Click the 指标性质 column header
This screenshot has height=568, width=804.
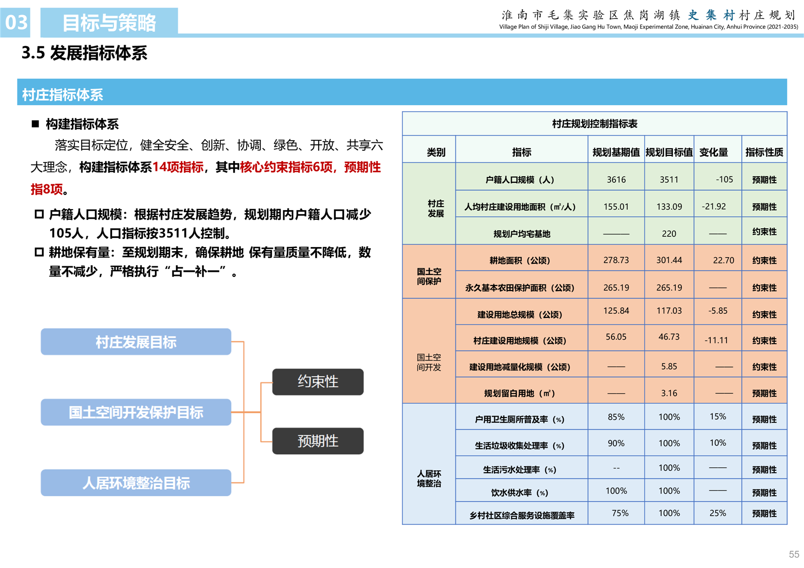(764, 152)
